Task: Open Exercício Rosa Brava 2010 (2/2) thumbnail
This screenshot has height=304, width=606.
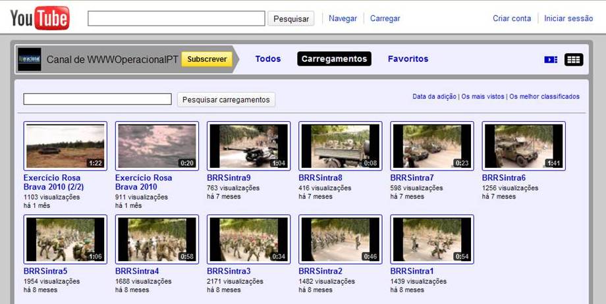Action: tap(65, 146)
